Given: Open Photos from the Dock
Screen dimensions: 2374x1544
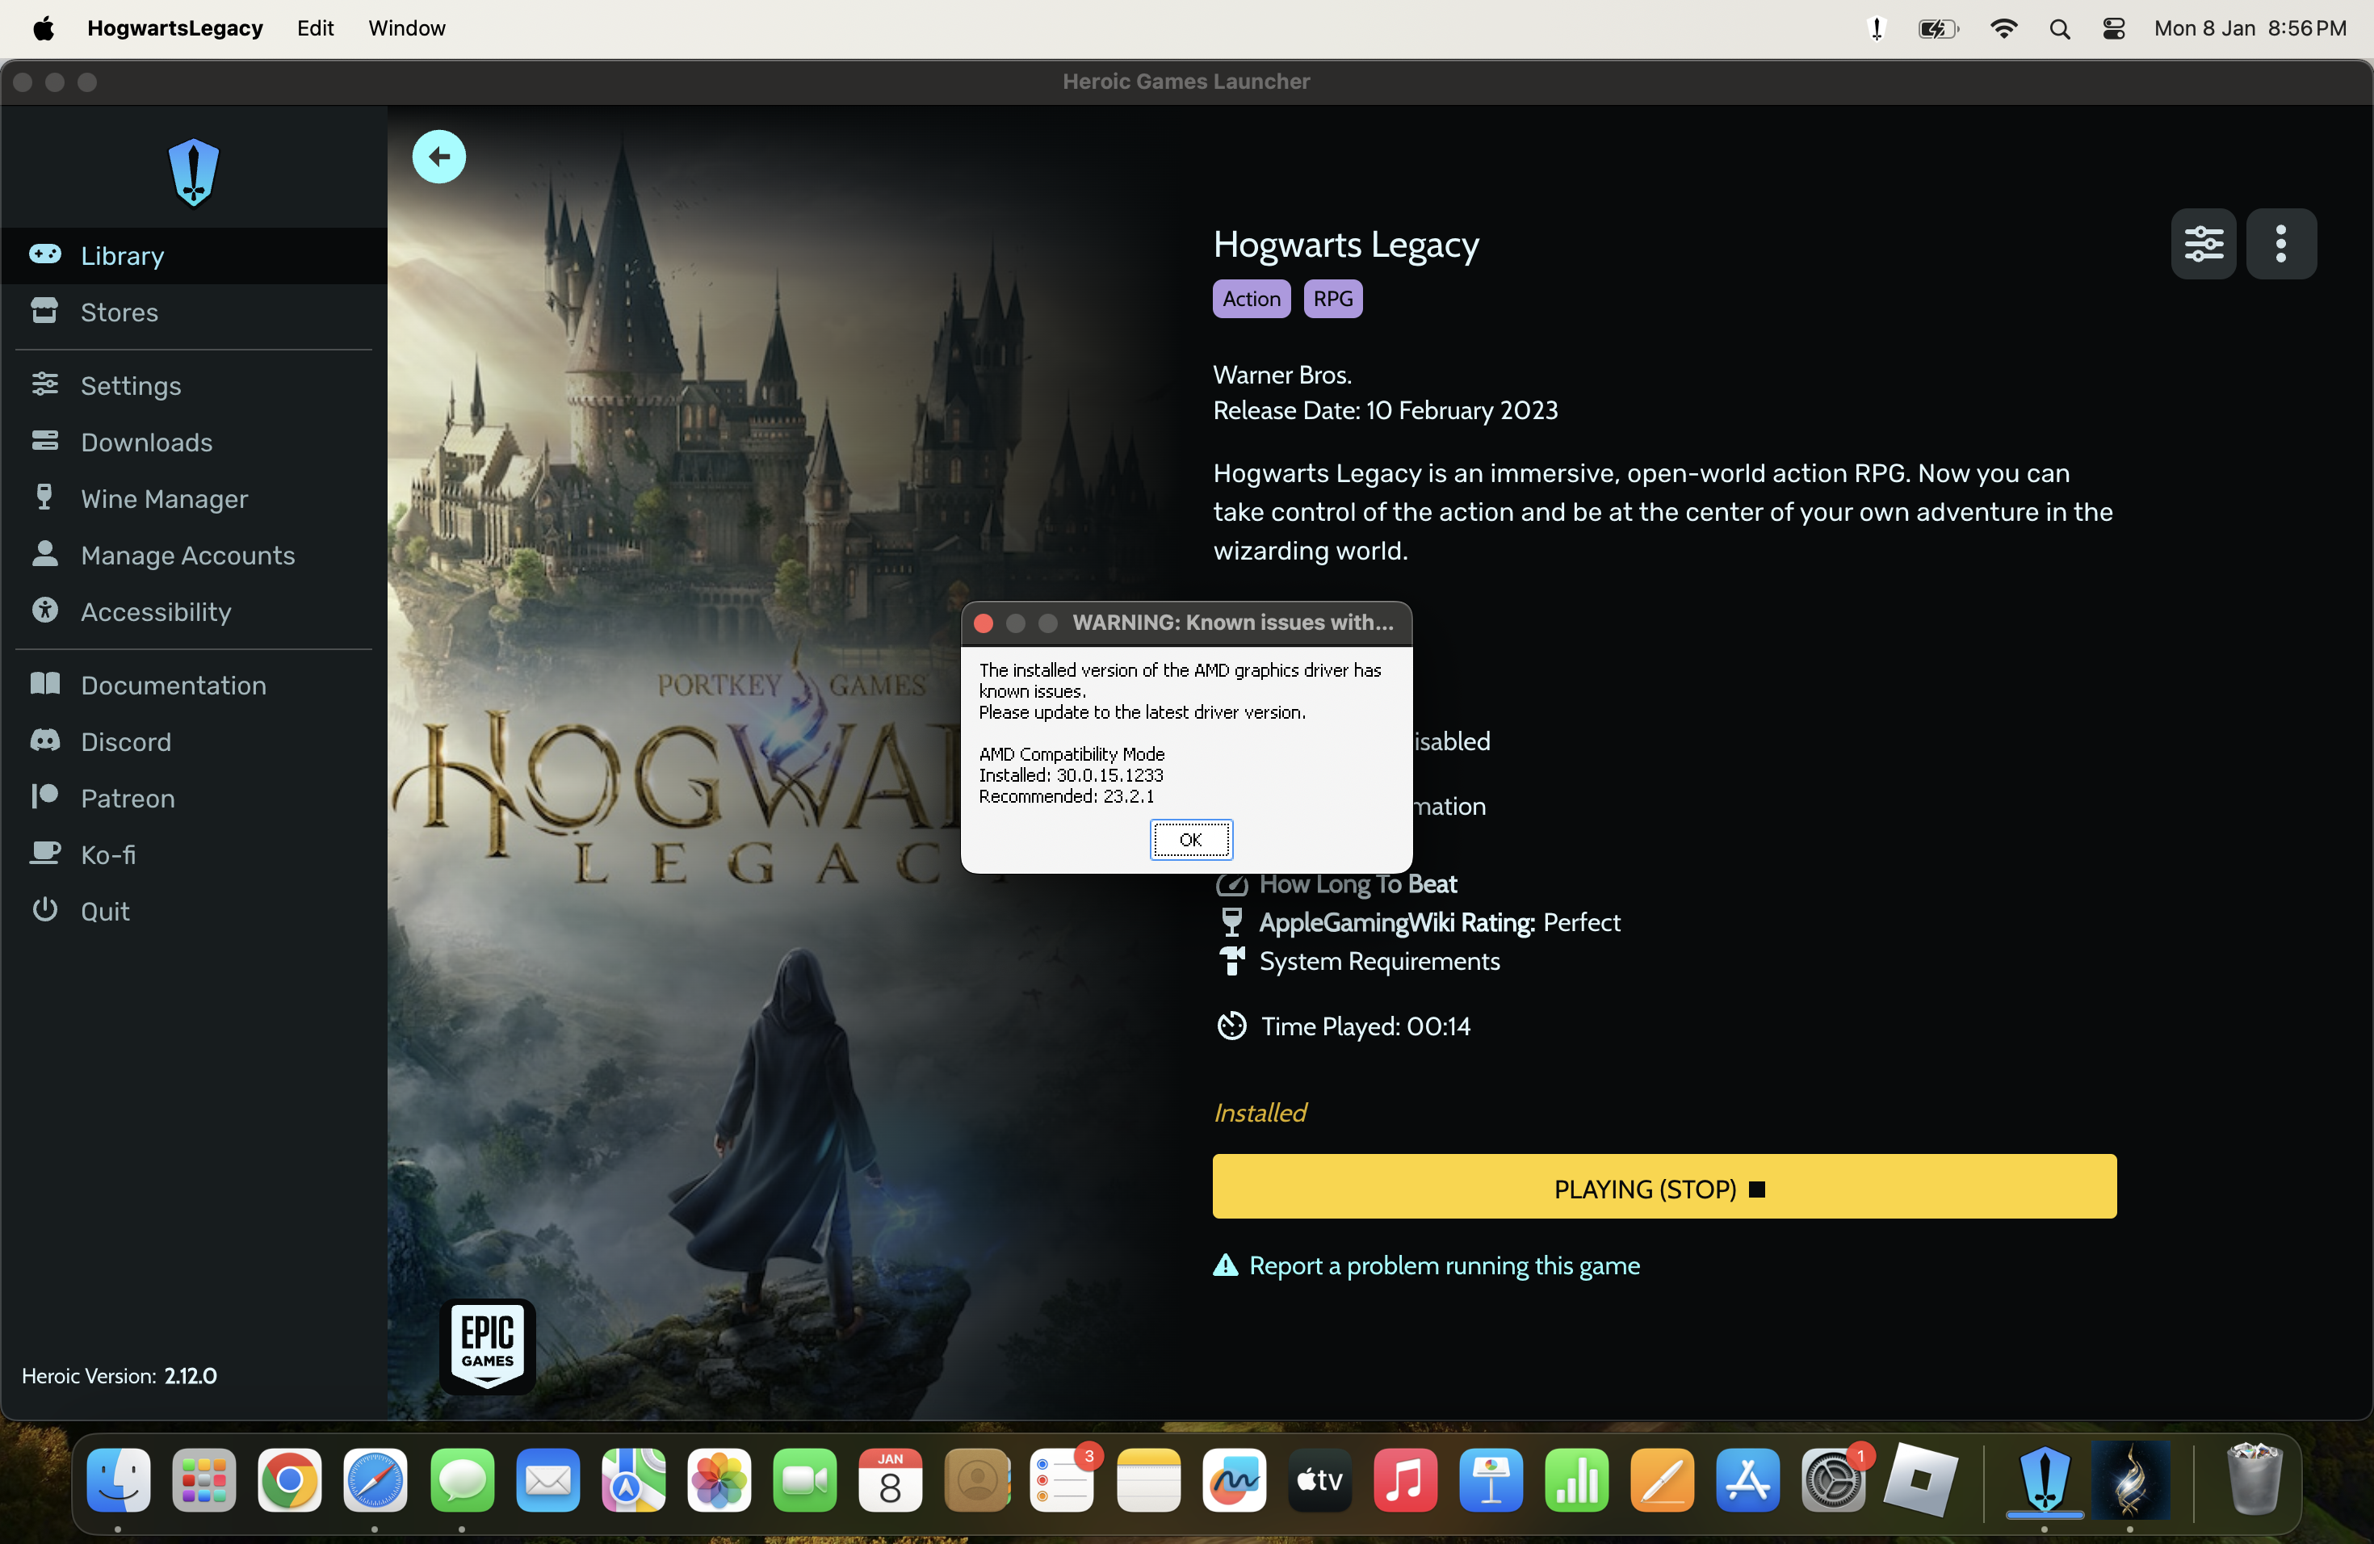Looking at the screenshot, I should pyautogui.click(x=719, y=1480).
